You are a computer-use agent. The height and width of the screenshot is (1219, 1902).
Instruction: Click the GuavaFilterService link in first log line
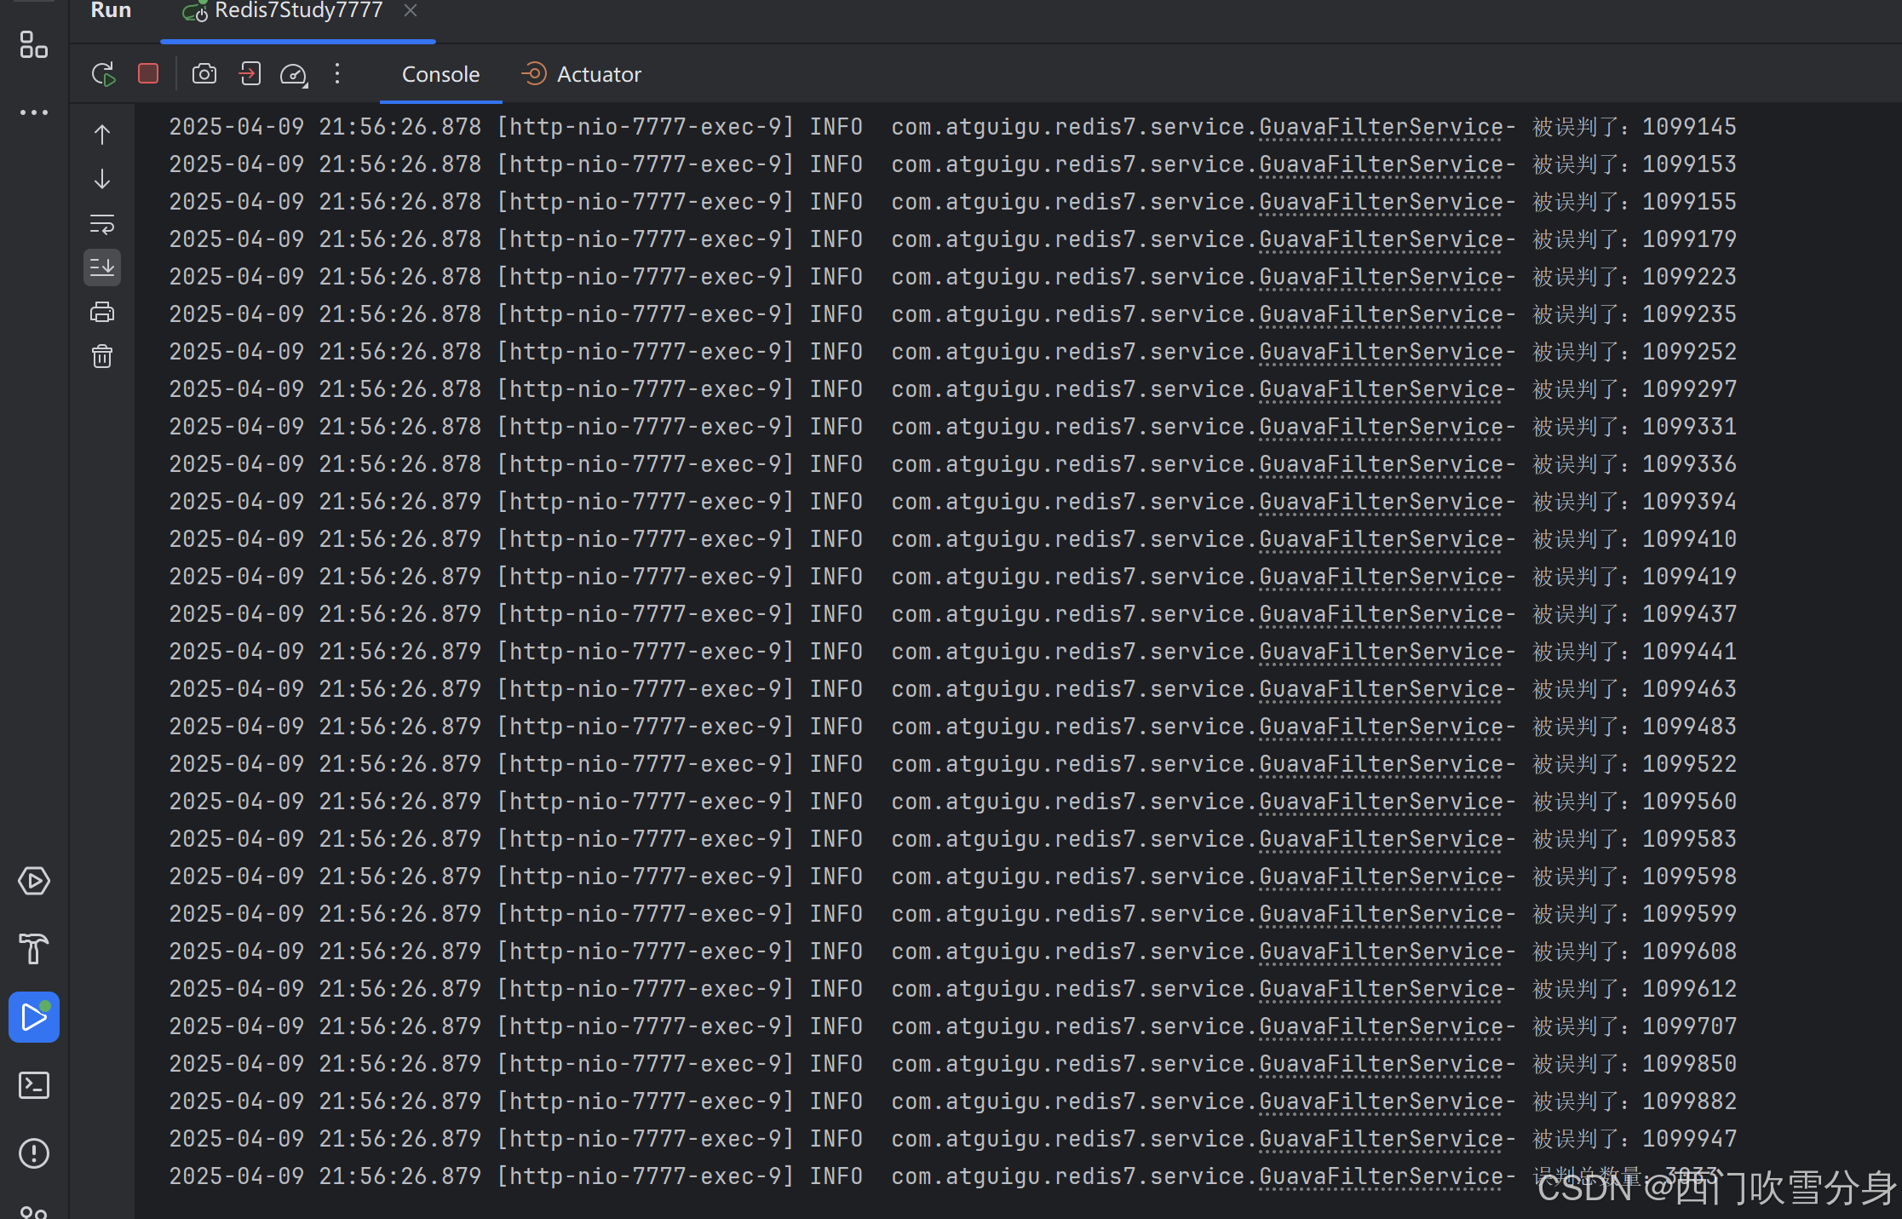click(x=1381, y=127)
